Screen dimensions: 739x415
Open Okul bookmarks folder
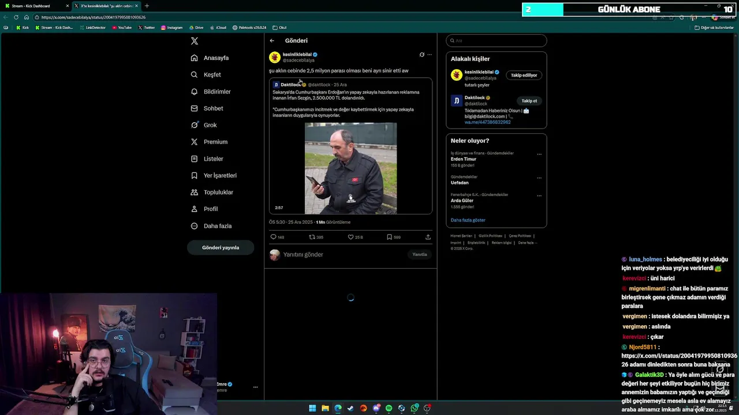point(279,28)
